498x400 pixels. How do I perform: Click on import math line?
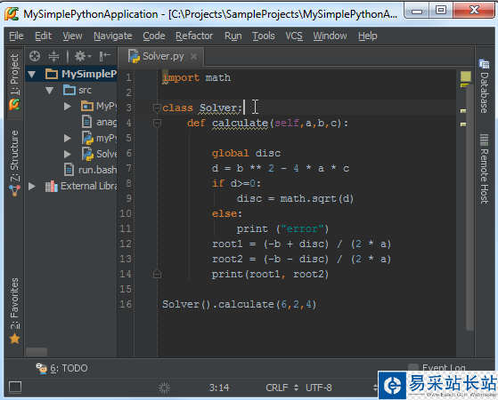click(x=196, y=77)
